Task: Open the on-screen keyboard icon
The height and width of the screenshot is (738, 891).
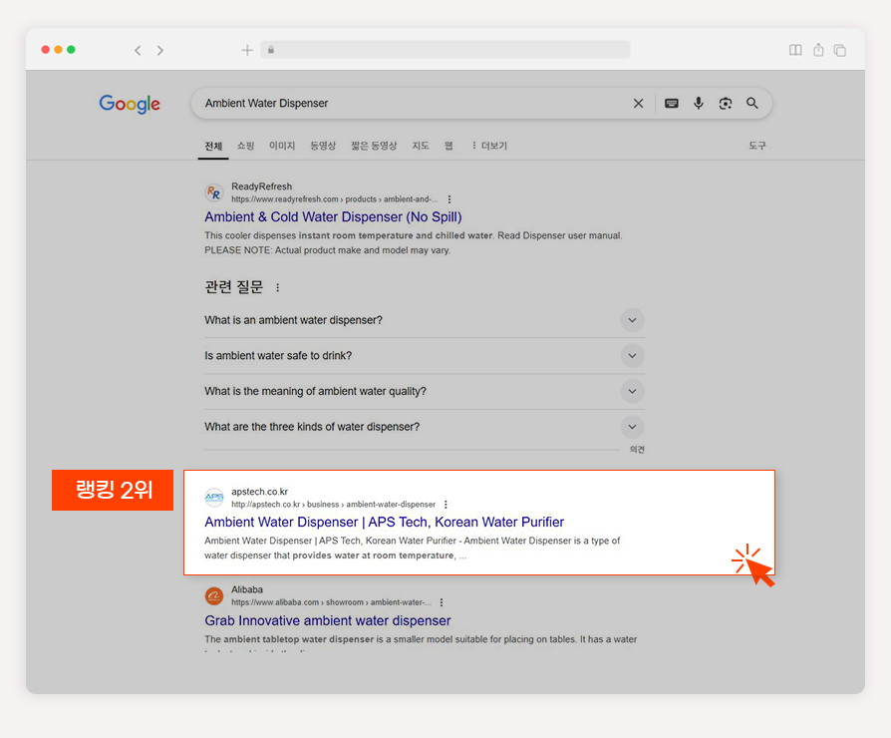Action: tap(671, 104)
